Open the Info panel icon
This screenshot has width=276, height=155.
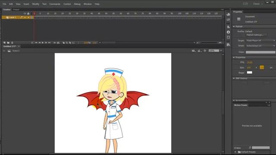[228, 32]
